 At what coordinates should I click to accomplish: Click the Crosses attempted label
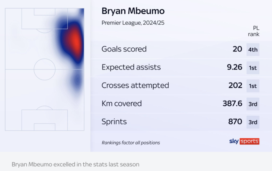(135, 85)
